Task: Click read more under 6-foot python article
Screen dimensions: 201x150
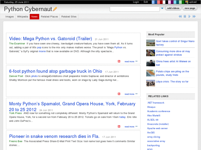Action: point(129,94)
